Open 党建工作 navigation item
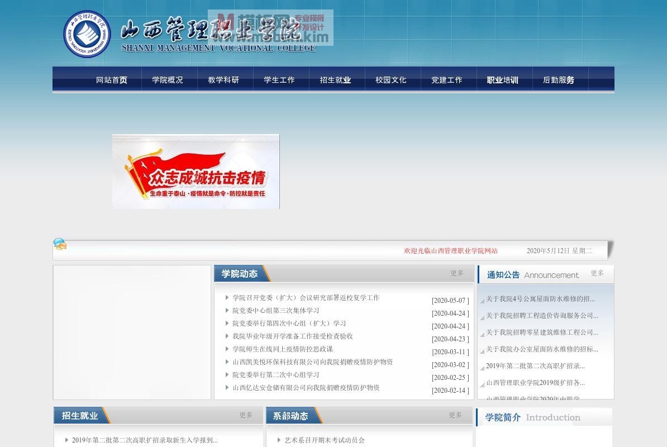The height and width of the screenshot is (447, 667). tap(447, 80)
